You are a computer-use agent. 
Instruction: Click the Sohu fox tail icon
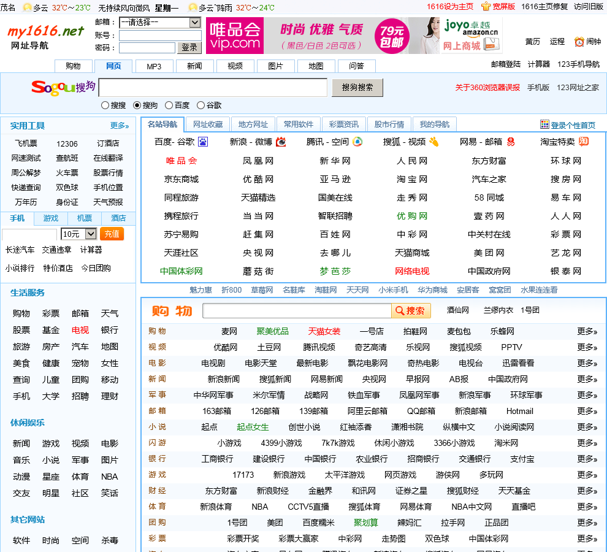pos(434,142)
